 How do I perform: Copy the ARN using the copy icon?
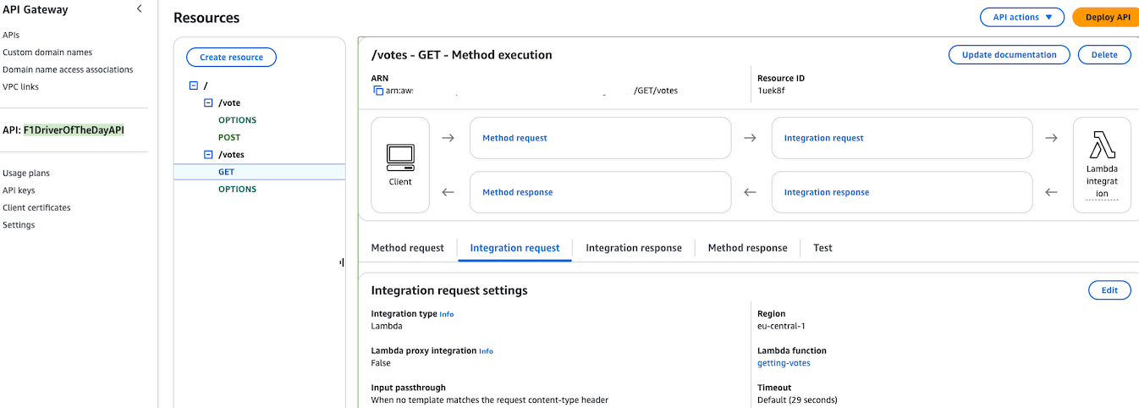(378, 91)
